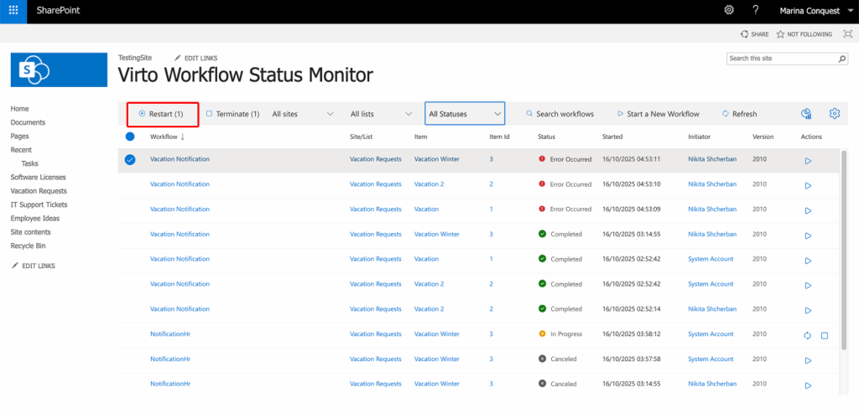The image size is (859, 413).
Task: Click the SharePoint site logo
Action: pyautogui.click(x=60, y=70)
